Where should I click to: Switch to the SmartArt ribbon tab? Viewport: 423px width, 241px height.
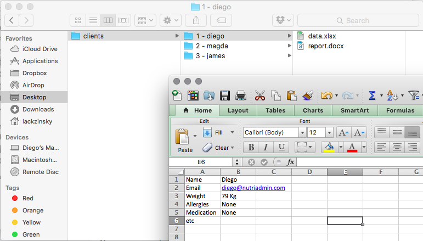pos(355,110)
